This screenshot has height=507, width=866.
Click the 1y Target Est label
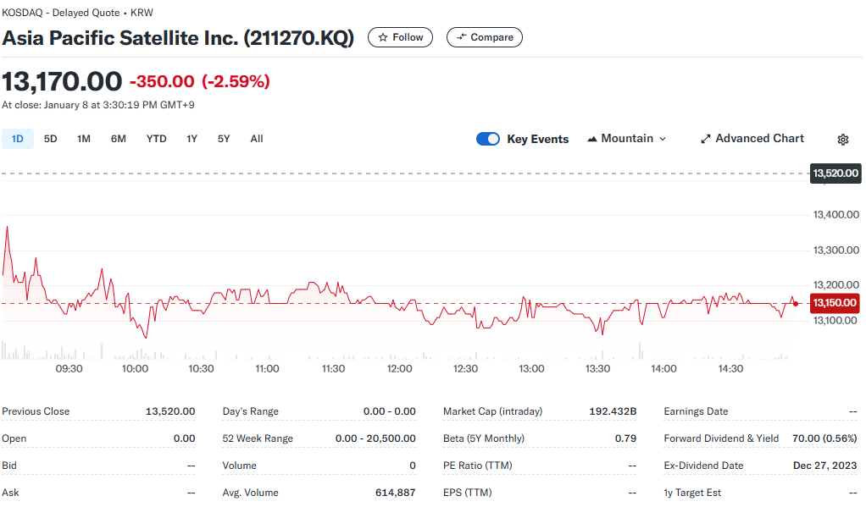click(x=692, y=493)
